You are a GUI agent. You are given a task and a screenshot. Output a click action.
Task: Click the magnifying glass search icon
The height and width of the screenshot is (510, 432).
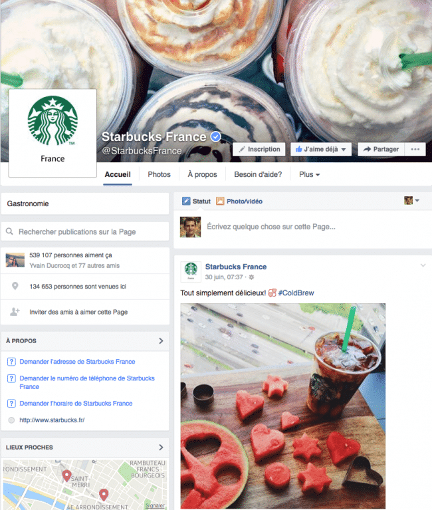(x=10, y=231)
